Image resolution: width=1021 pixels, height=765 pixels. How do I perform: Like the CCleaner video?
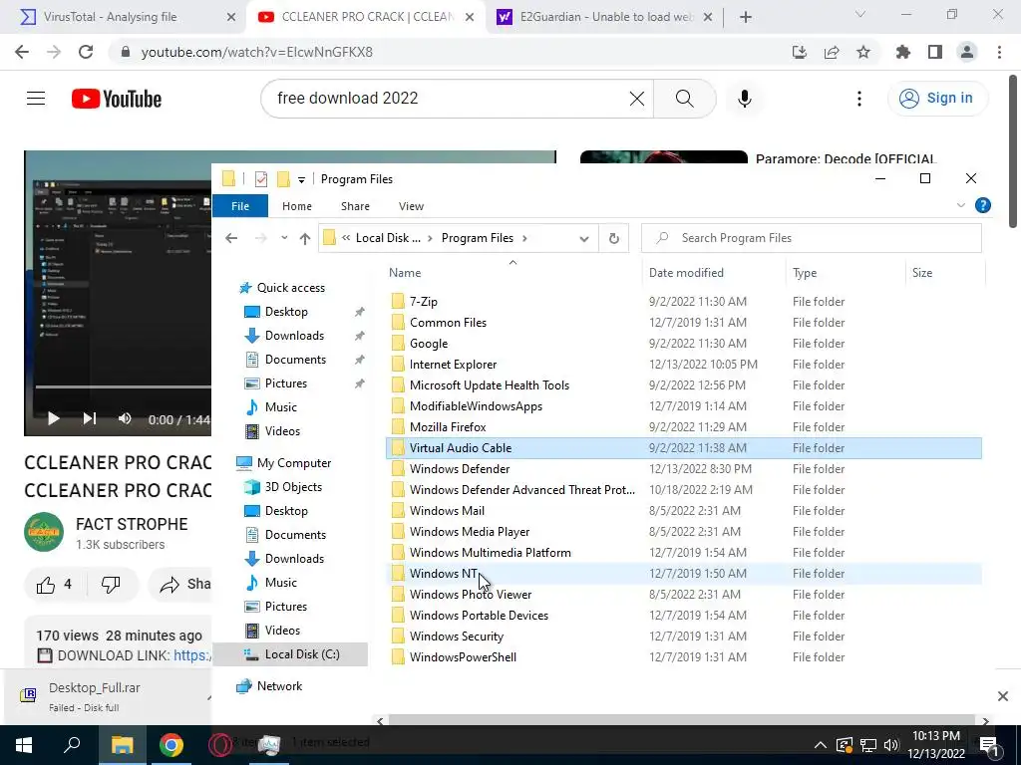pos(55,584)
